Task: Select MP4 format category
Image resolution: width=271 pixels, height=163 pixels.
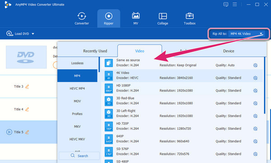Action: pos(77,76)
